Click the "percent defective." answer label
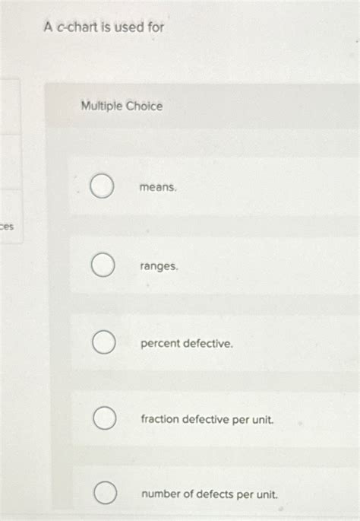 (x=187, y=343)
